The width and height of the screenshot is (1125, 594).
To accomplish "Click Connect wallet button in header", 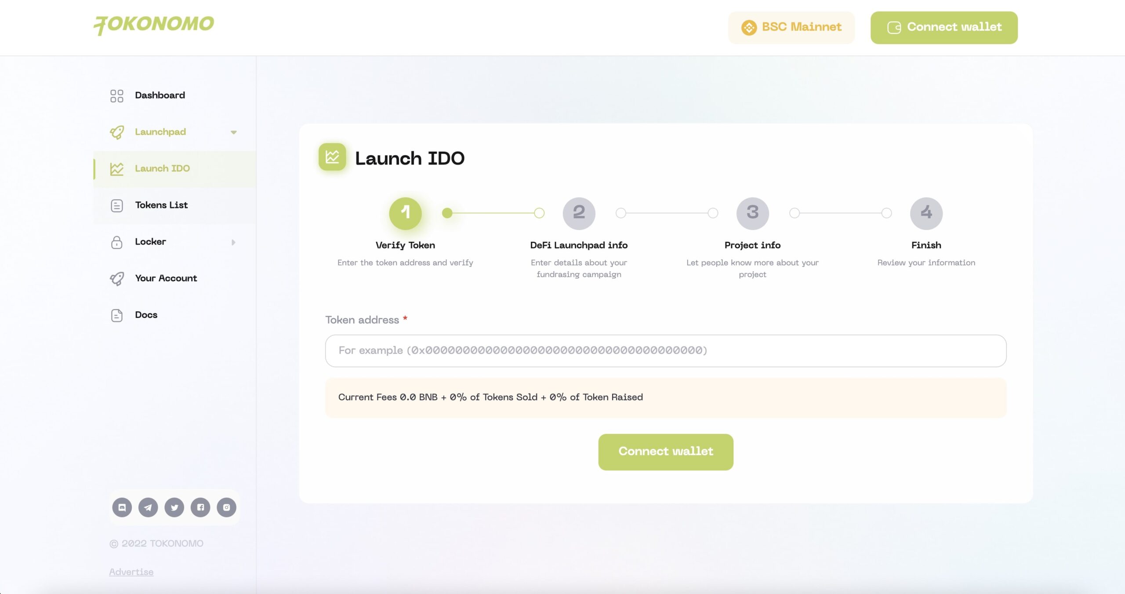I will tap(944, 27).
